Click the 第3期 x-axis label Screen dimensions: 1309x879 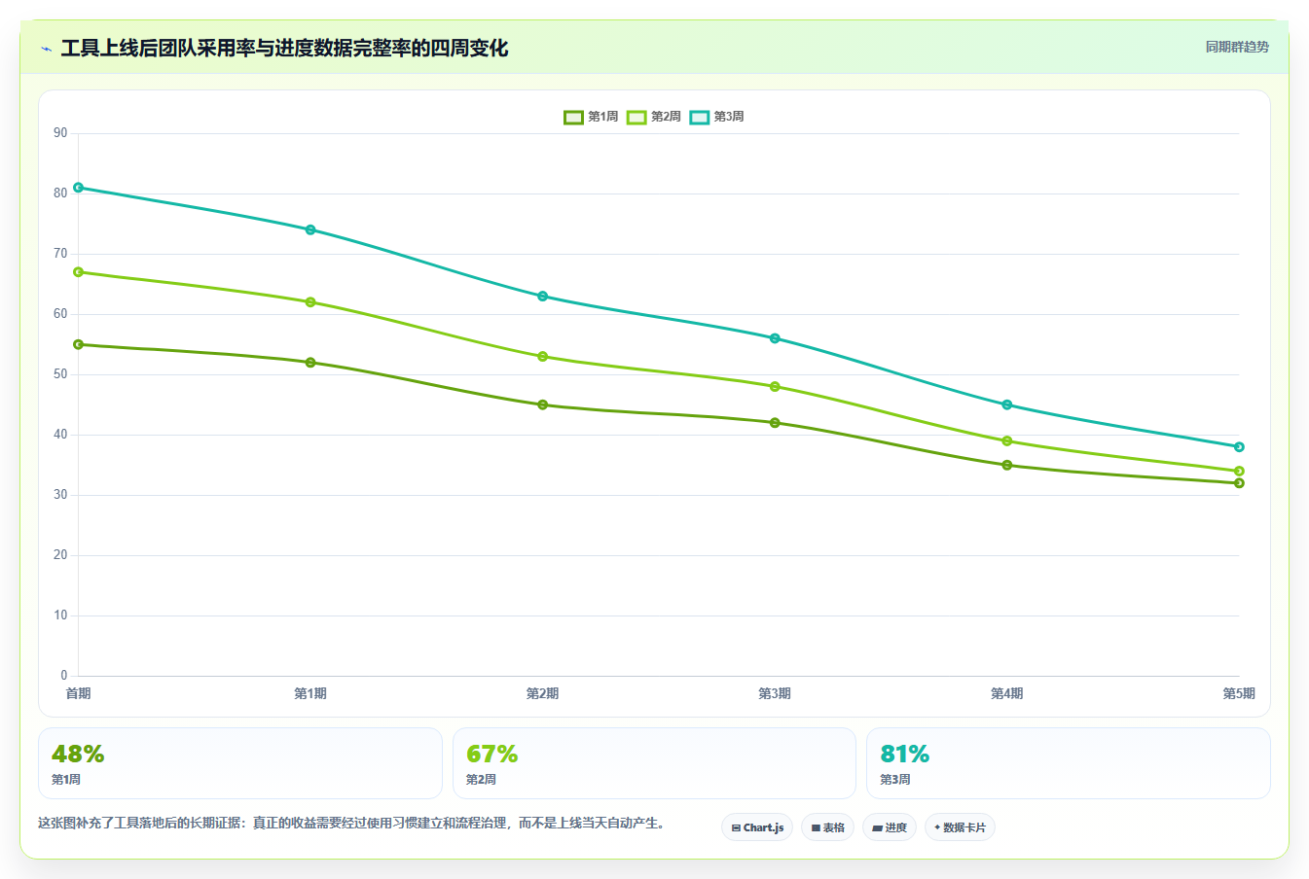(775, 693)
